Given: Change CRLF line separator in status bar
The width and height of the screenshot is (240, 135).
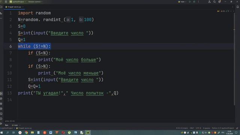Looking at the screenshot, I should tap(192, 128).
